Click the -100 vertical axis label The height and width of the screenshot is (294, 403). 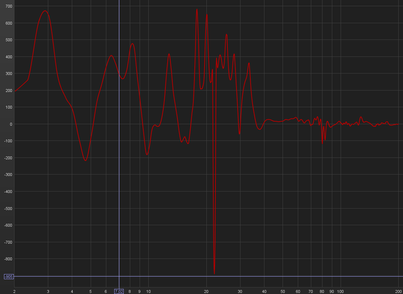point(8,141)
